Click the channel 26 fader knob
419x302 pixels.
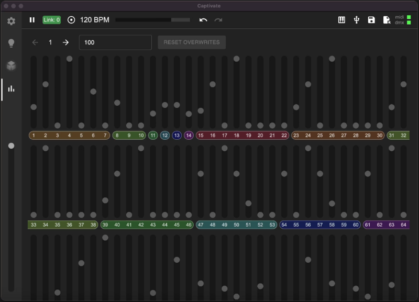click(x=332, y=59)
